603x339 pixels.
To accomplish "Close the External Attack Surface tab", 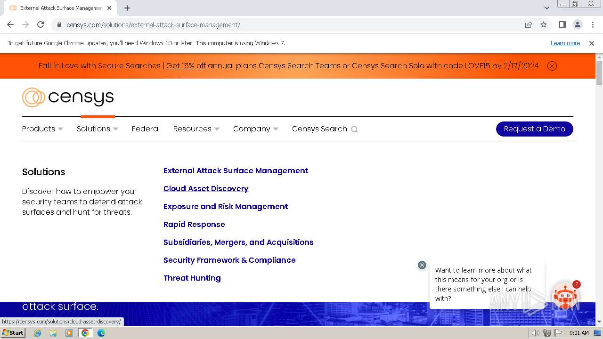I will coord(109,8).
